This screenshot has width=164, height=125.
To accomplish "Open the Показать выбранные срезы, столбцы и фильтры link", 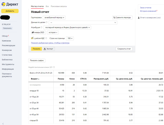I will (x=50, y=43).
